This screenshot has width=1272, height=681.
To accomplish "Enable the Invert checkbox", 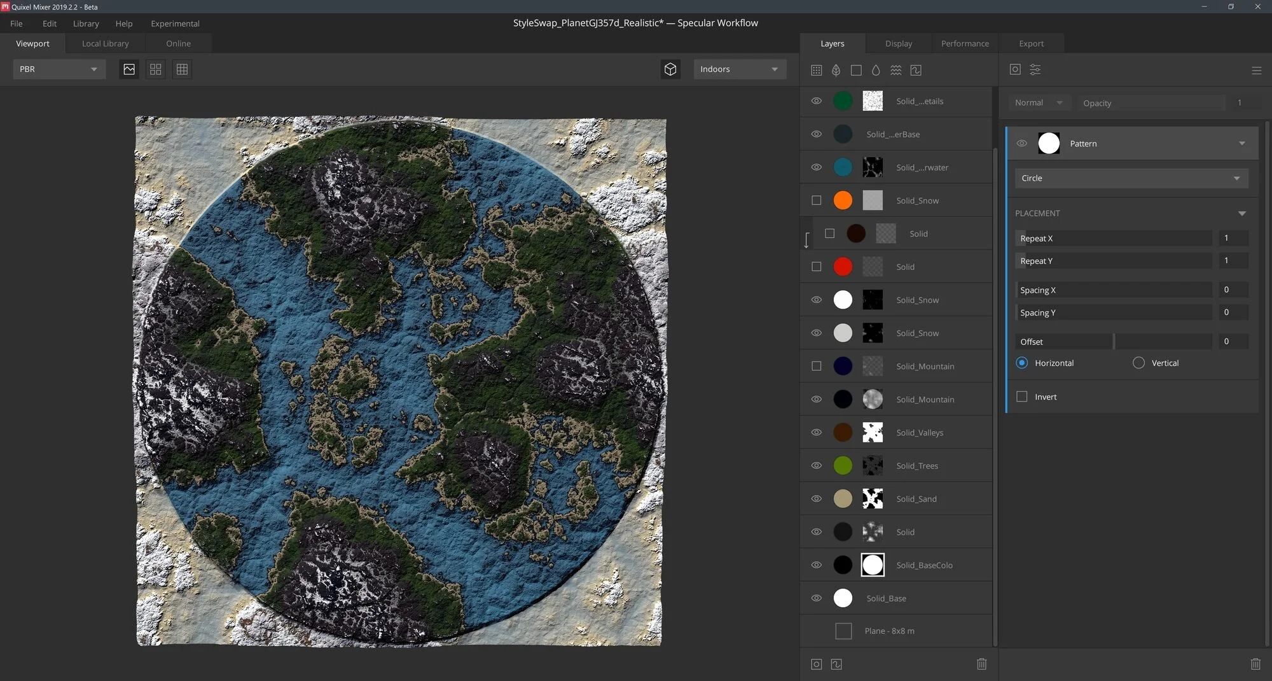I will [x=1022, y=397].
